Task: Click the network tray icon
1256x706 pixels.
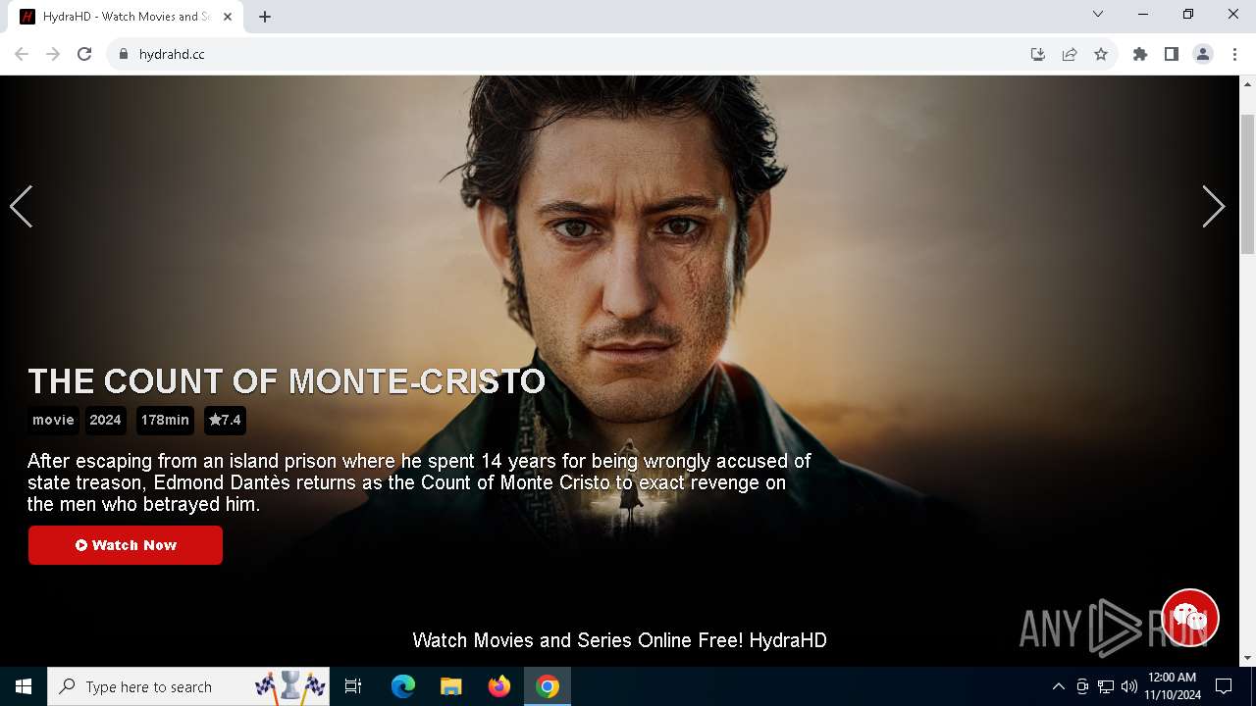Action: [x=1106, y=686]
